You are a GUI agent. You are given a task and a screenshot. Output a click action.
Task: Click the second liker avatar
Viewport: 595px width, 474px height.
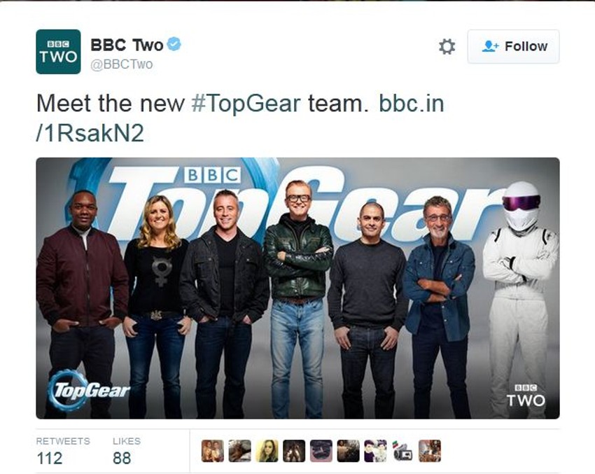(240, 451)
